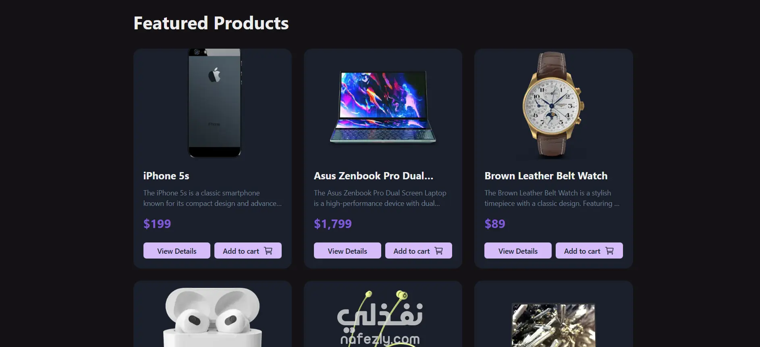Click the cart icon on Asus Zenbook card

tap(439, 251)
